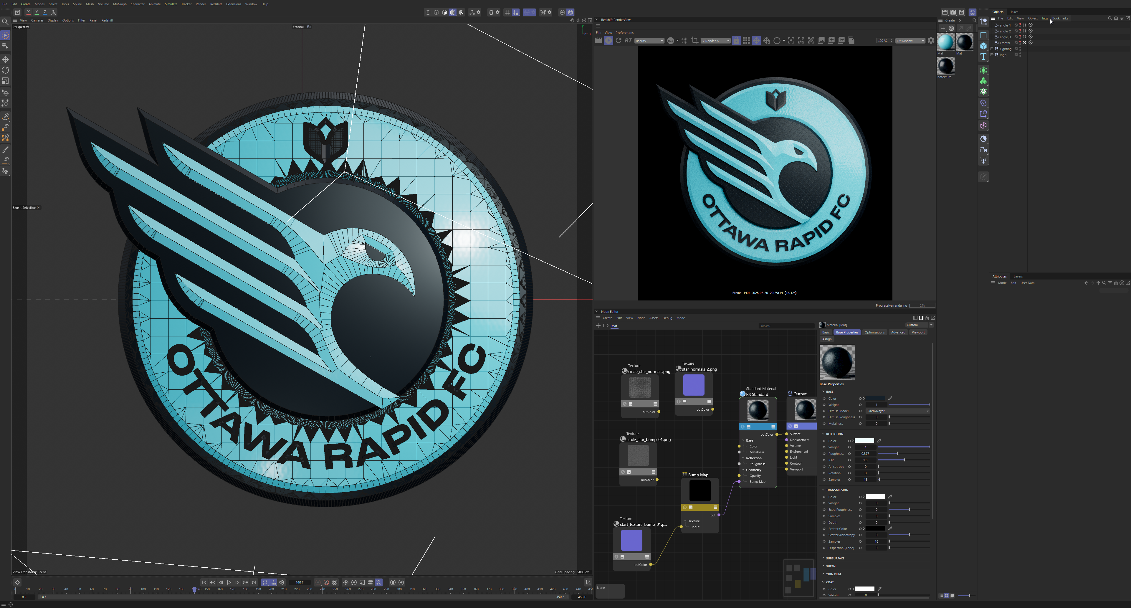Click the Assign button
1131x608 pixels.
[827, 339]
